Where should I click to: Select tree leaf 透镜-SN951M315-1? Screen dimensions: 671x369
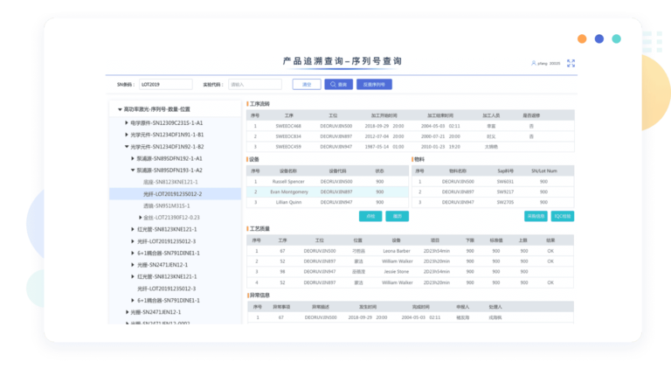click(167, 205)
